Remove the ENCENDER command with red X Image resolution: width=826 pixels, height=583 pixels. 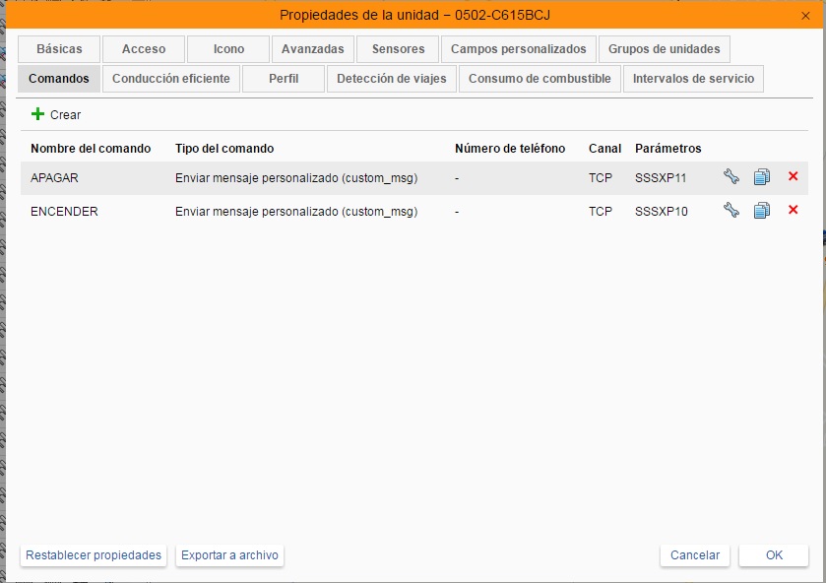tap(793, 211)
